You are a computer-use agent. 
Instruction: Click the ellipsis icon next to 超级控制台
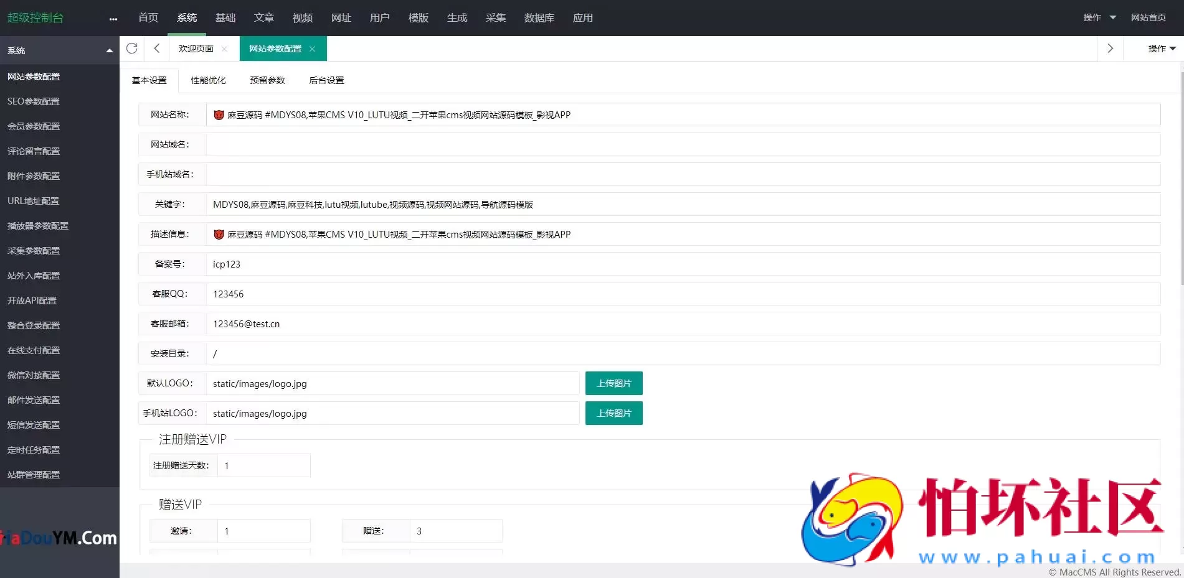[x=113, y=19]
